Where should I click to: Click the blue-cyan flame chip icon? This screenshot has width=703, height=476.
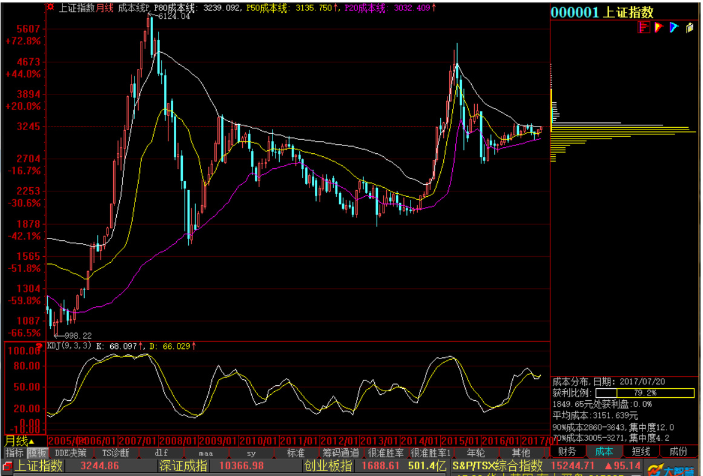click(x=673, y=27)
